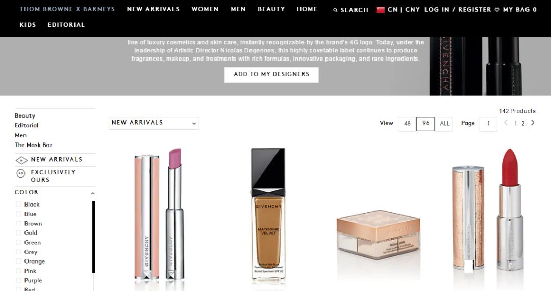Check the Black color filter
The height and width of the screenshot is (291, 551).
[19, 204]
